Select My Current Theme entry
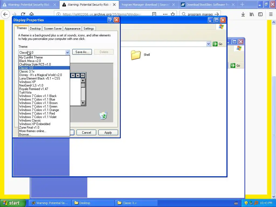Screen dimensions: 276x207 coord(44,57)
